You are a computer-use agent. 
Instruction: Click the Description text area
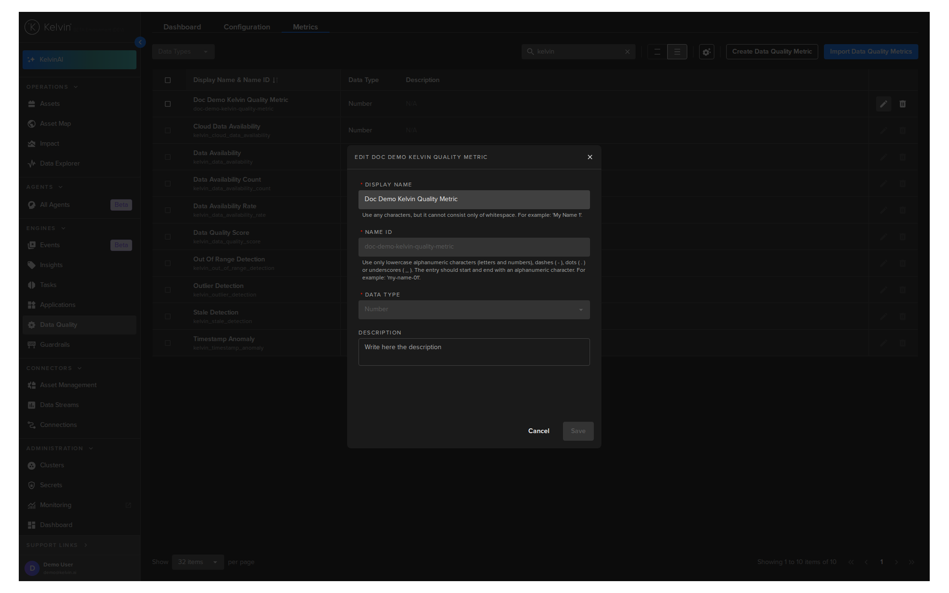click(474, 352)
